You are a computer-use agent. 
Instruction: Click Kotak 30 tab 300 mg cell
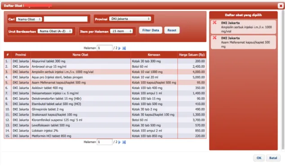[x=154, y=61]
